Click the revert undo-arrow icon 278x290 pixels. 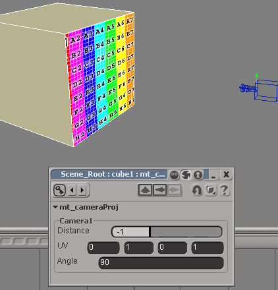pyautogui.click(x=197, y=190)
